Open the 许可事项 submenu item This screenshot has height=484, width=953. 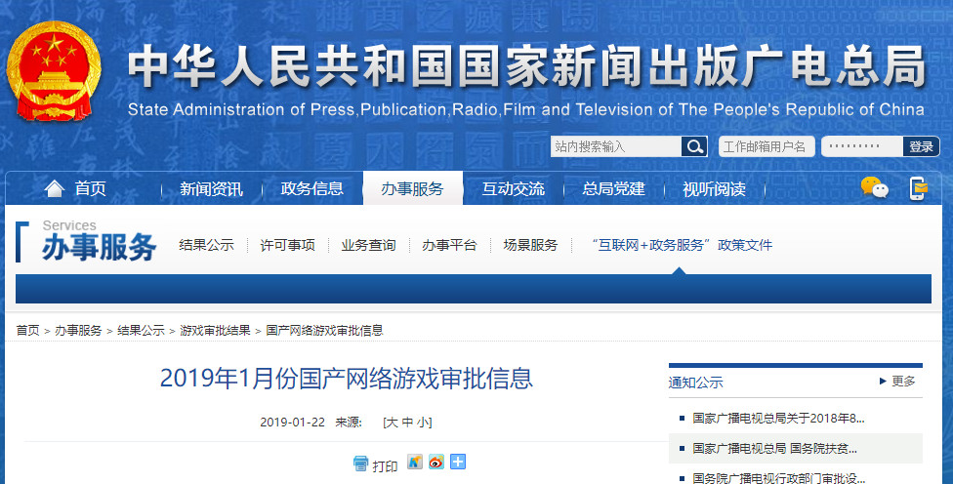coord(287,245)
